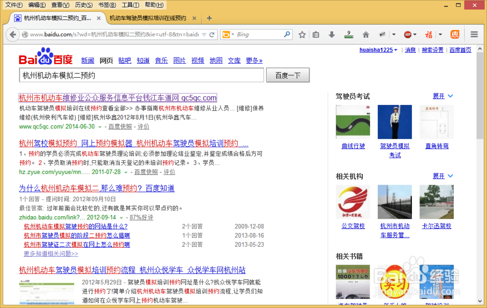Image resolution: width=487 pixels, height=308 pixels.
Task: Go back with the browser back arrow
Action: pos(13,34)
